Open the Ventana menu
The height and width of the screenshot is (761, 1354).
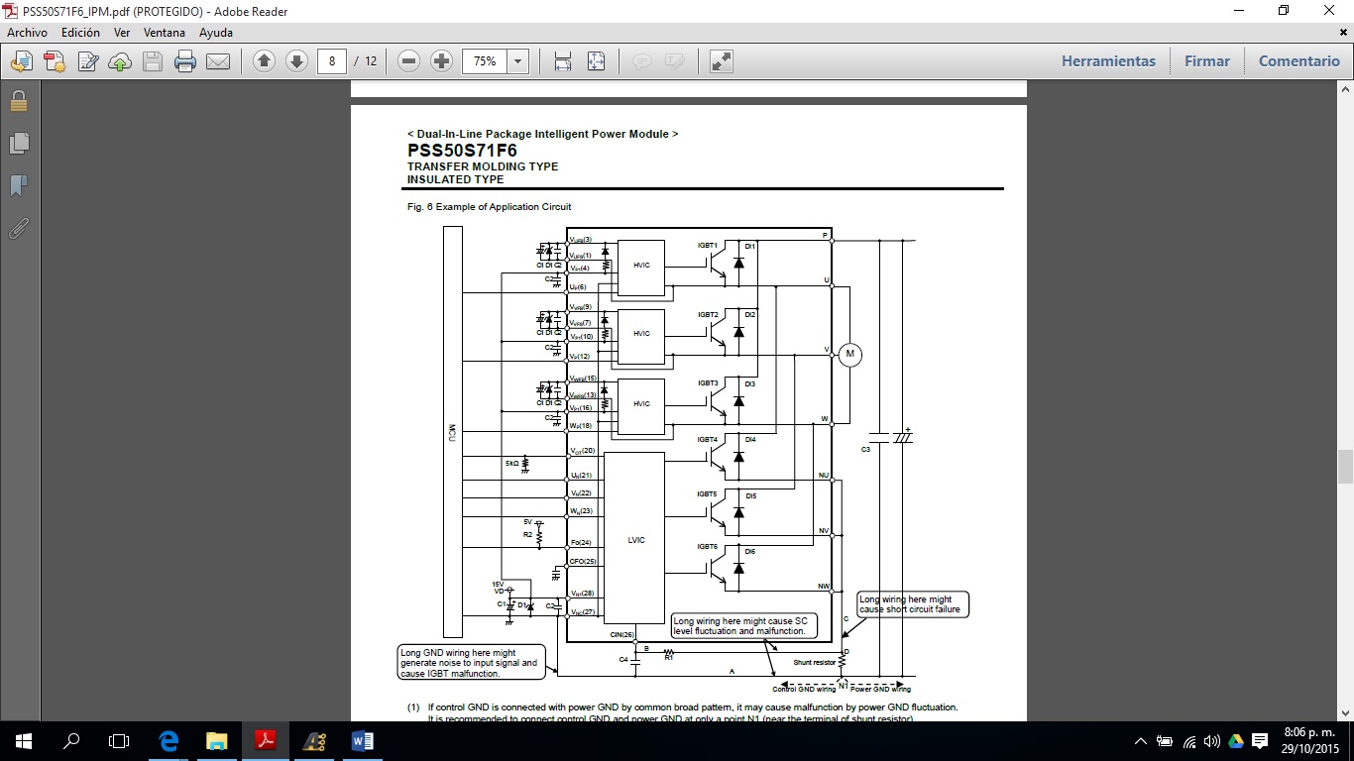point(165,33)
